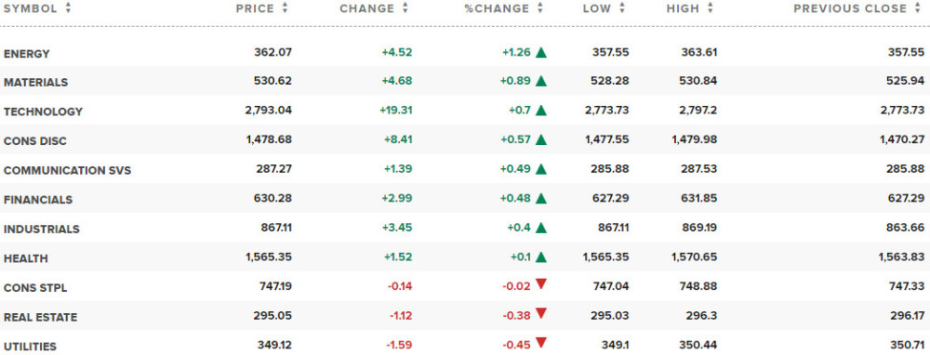Open the CONS DISC sector
This screenshot has height=355, width=930.
coord(35,141)
